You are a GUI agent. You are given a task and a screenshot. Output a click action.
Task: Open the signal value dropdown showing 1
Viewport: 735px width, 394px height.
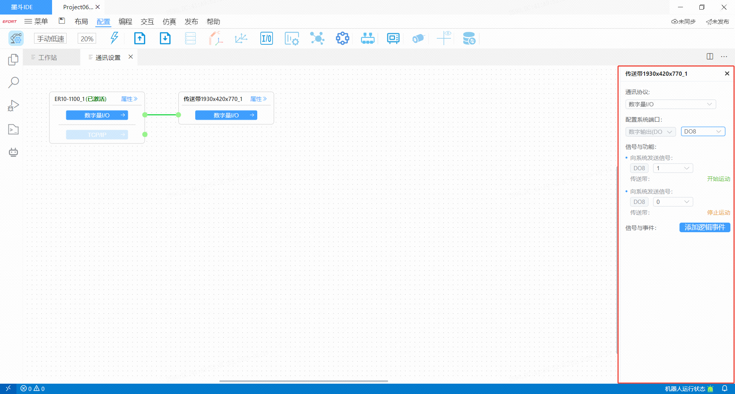point(673,168)
